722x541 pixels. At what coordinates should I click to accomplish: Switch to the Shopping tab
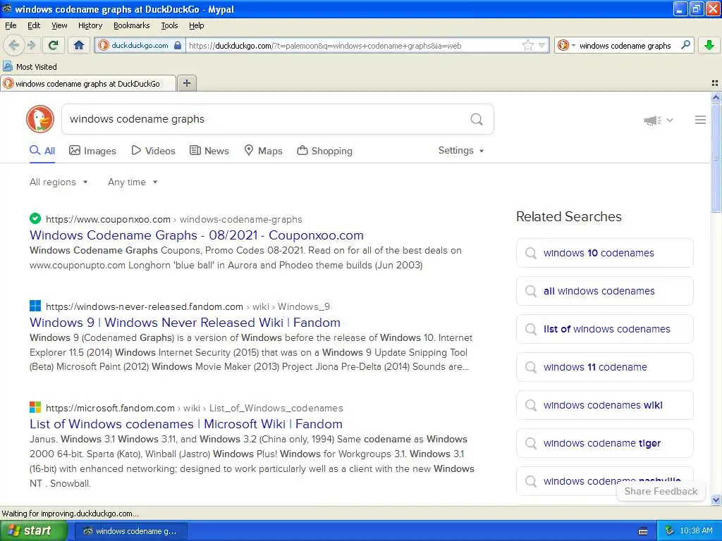pyautogui.click(x=324, y=151)
